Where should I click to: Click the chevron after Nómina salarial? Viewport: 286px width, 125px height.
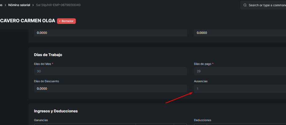tap(33, 5)
